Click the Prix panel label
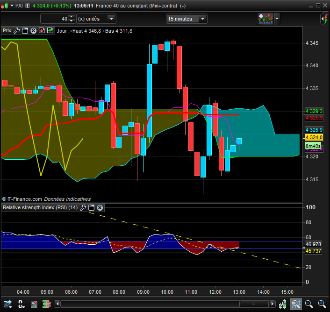 7,31
